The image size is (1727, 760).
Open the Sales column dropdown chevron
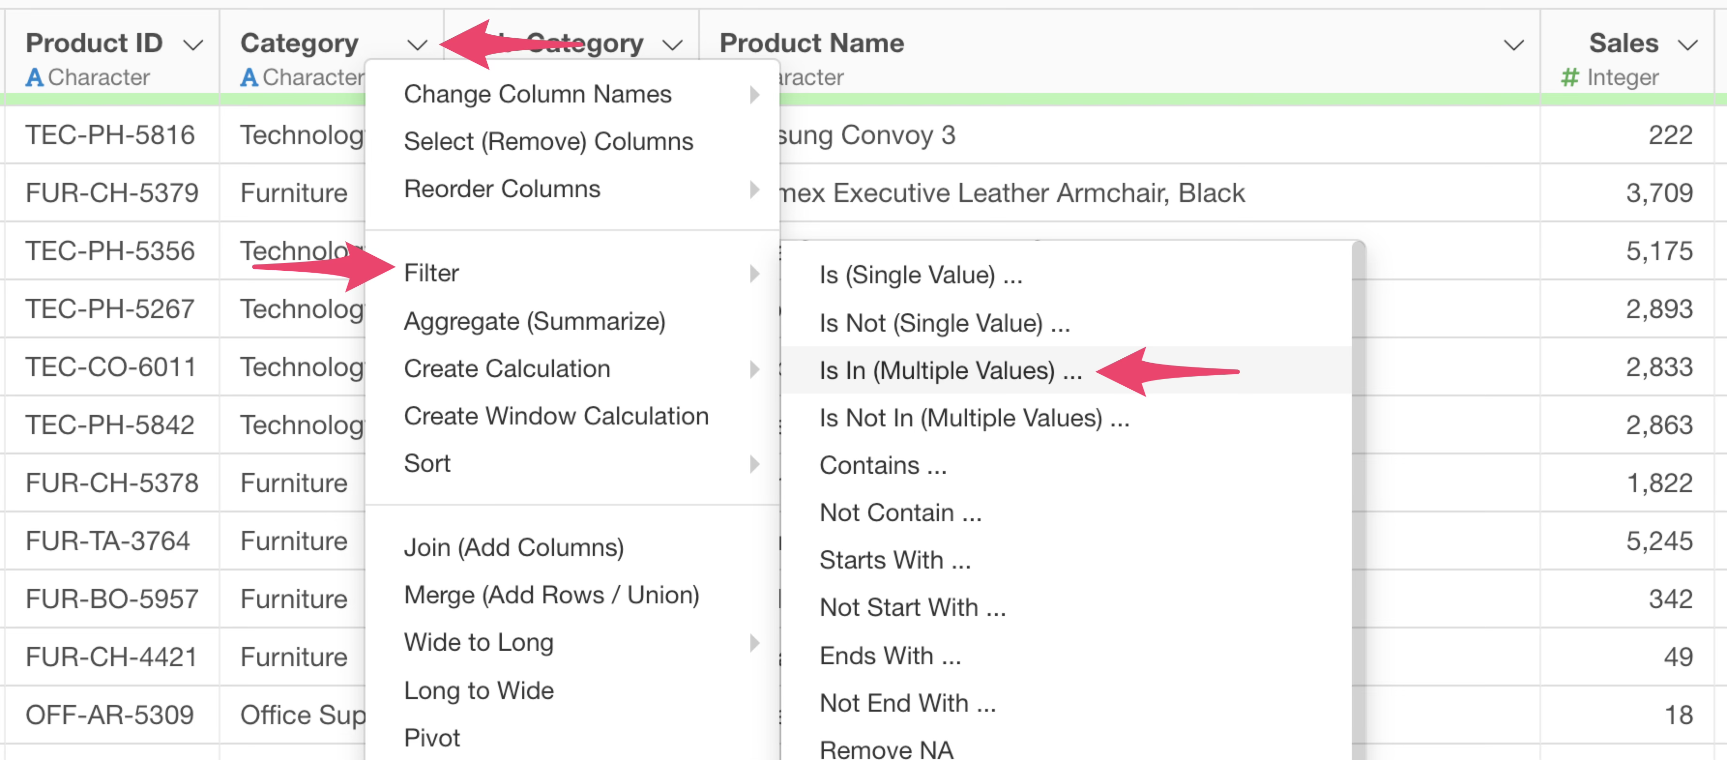click(1687, 45)
